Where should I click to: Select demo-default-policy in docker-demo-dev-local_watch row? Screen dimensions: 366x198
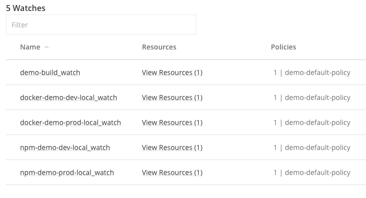(317, 97)
